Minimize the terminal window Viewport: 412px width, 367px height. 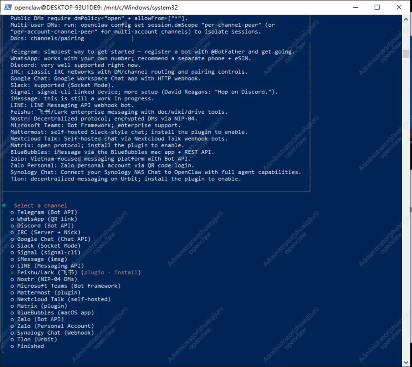click(356, 7)
